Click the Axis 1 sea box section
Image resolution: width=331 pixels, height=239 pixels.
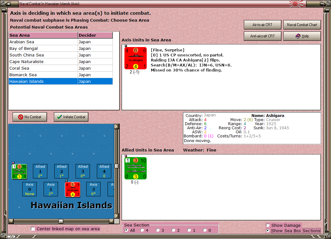[51, 189]
